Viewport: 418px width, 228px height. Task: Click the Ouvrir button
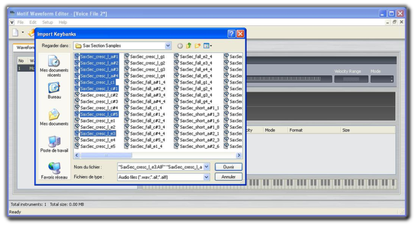point(229,167)
